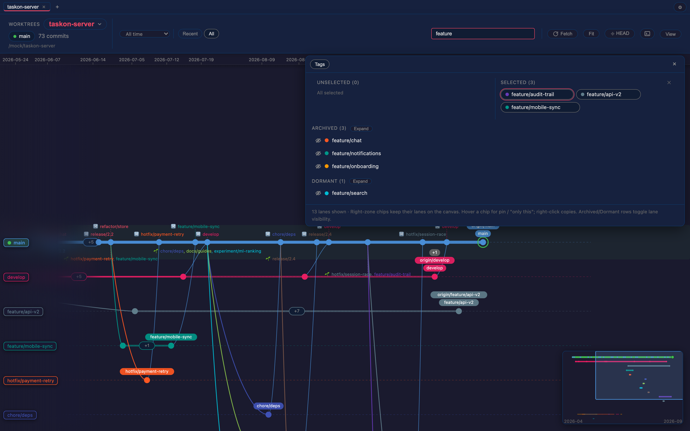
Task: Toggle visibility of feature/search lane
Action: pos(318,193)
